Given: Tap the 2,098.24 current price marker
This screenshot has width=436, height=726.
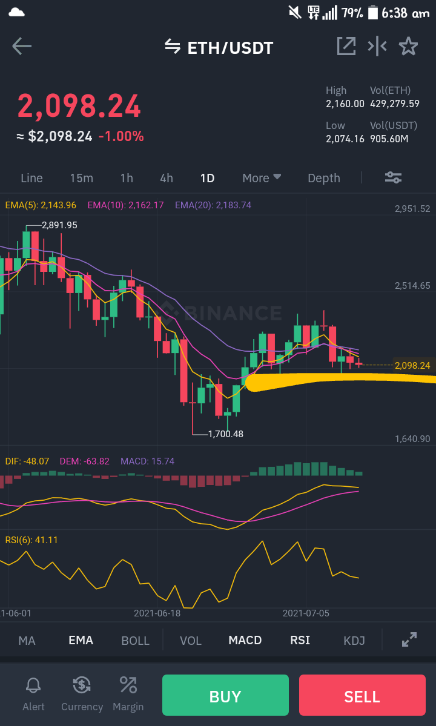Looking at the screenshot, I should pyautogui.click(x=412, y=365).
